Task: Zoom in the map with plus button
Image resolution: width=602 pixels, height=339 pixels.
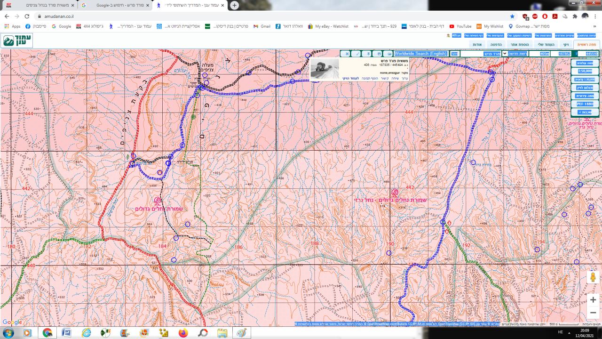Action: (593, 300)
